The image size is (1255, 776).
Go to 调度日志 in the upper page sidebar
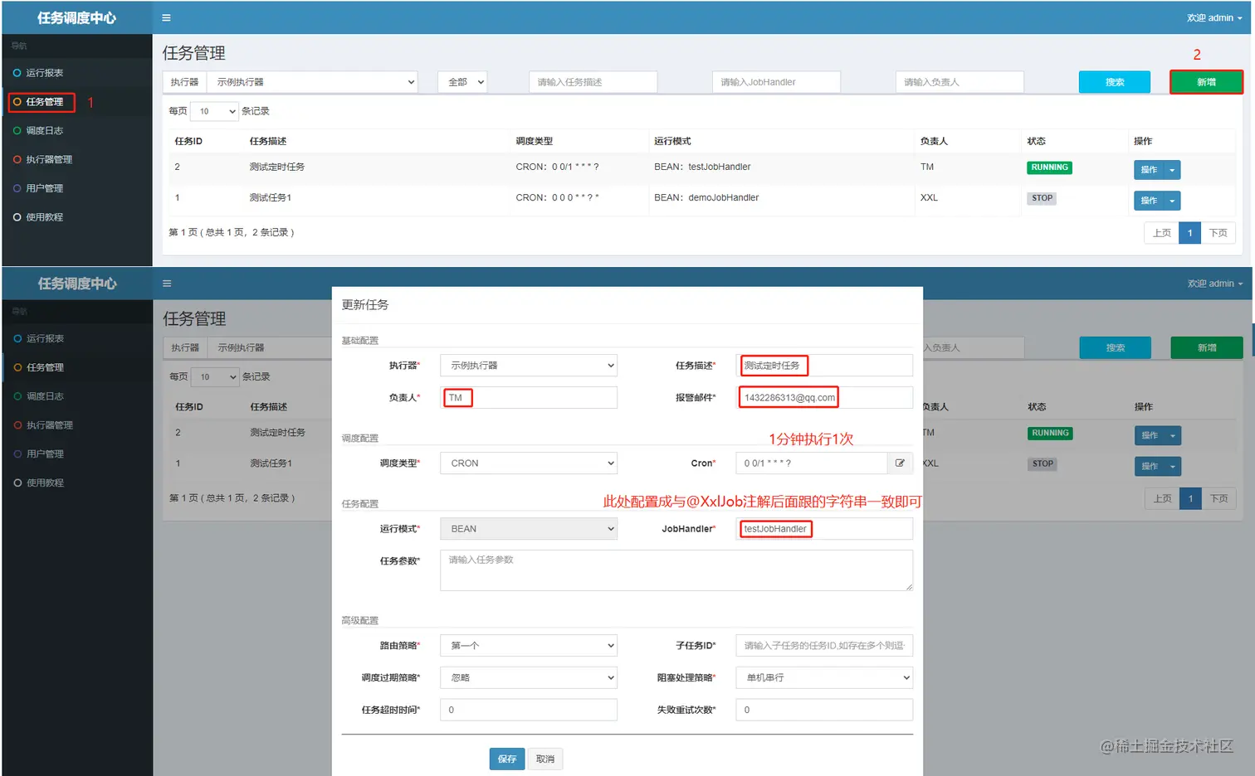[x=45, y=131]
